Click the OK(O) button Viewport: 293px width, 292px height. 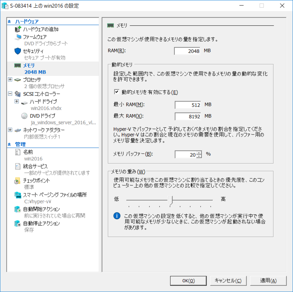[188, 281]
